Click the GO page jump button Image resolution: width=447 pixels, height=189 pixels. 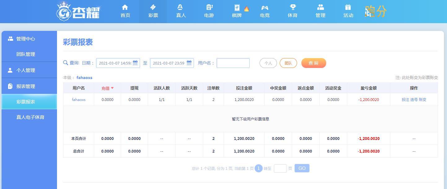pyautogui.click(x=302, y=168)
